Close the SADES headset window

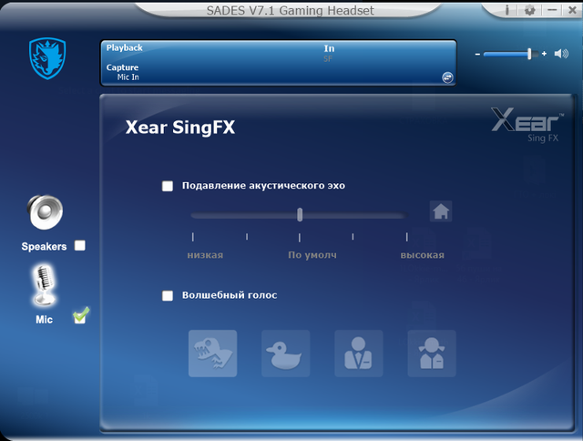click(x=573, y=10)
